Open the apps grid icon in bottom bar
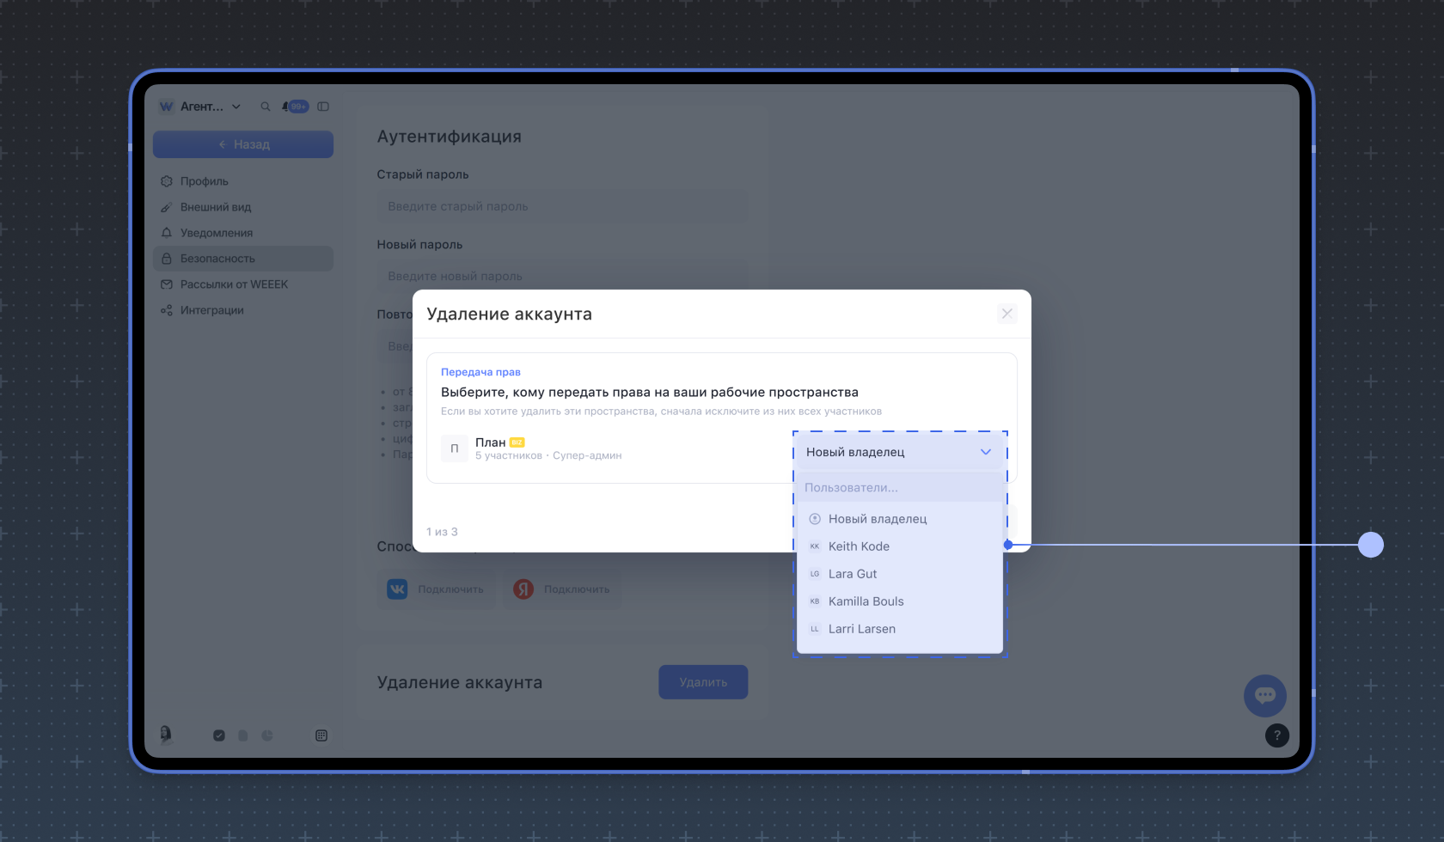 click(321, 735)
